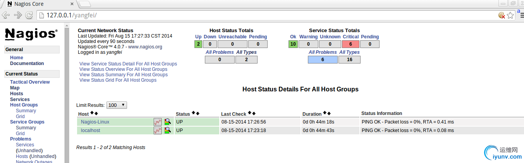Sort Host column ascending arrow
Screen dimensions: 524x163
click(92, 113)
